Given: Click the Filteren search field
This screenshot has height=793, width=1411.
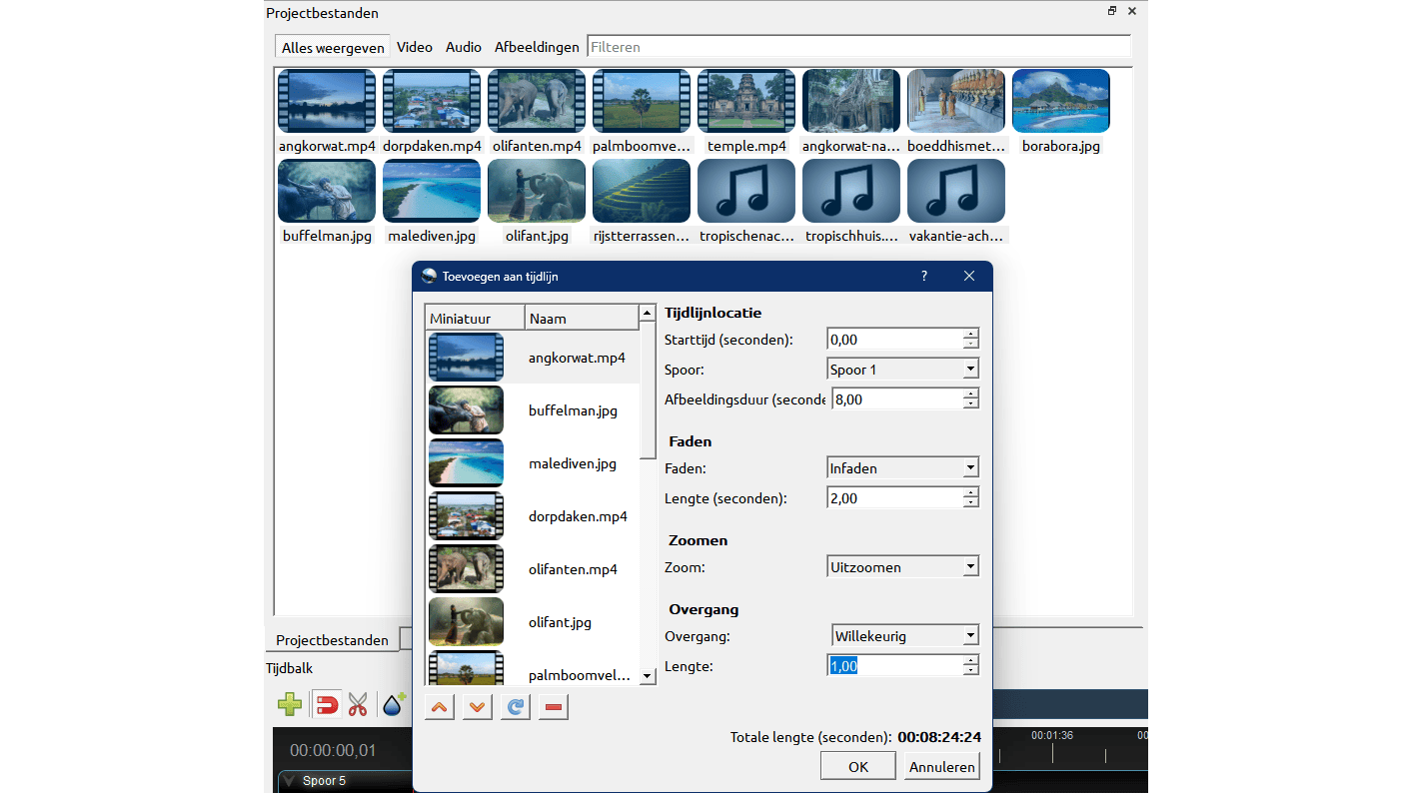Looking at the screenshot, I should 857,47.
